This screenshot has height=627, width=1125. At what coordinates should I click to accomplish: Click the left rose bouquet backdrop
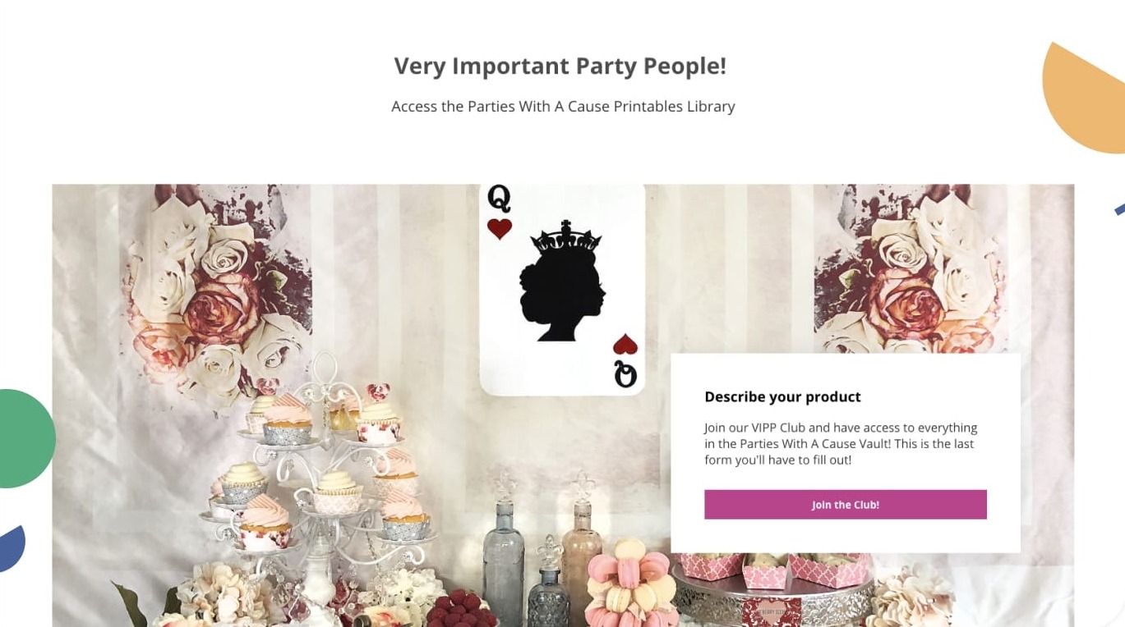point(218,291)
